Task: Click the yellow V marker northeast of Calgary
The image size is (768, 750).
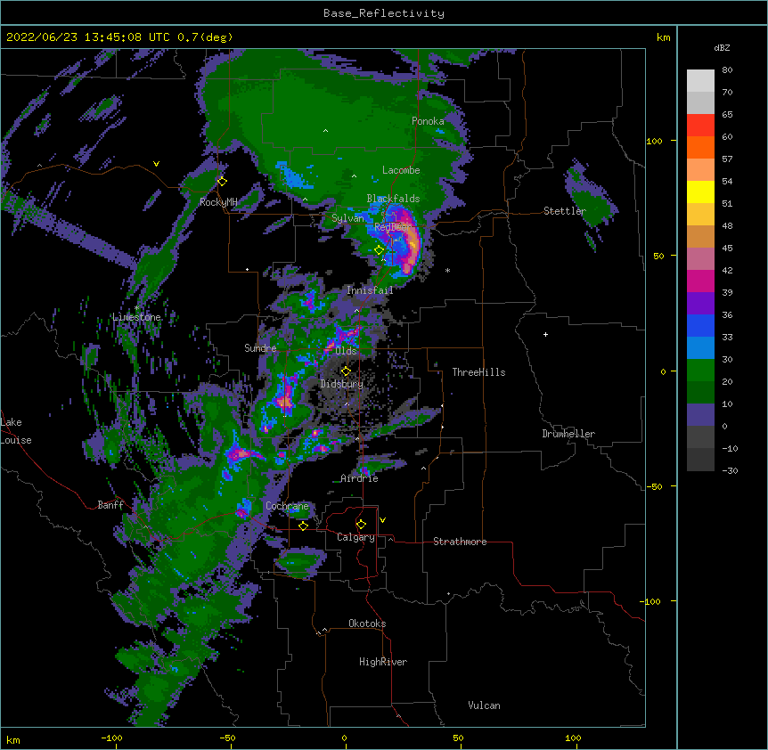Action: pyautogui.click(x=382, y=520)
